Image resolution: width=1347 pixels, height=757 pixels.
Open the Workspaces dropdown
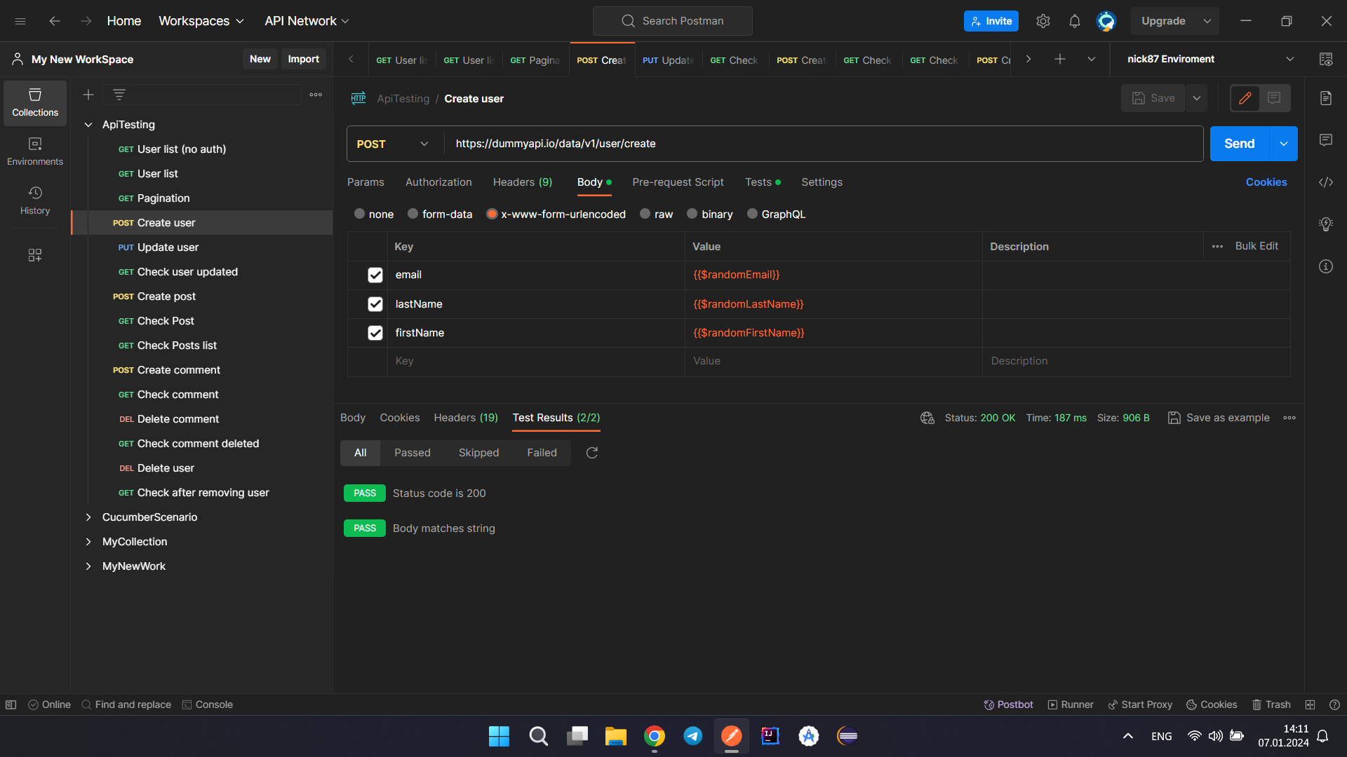click(201, 21)
